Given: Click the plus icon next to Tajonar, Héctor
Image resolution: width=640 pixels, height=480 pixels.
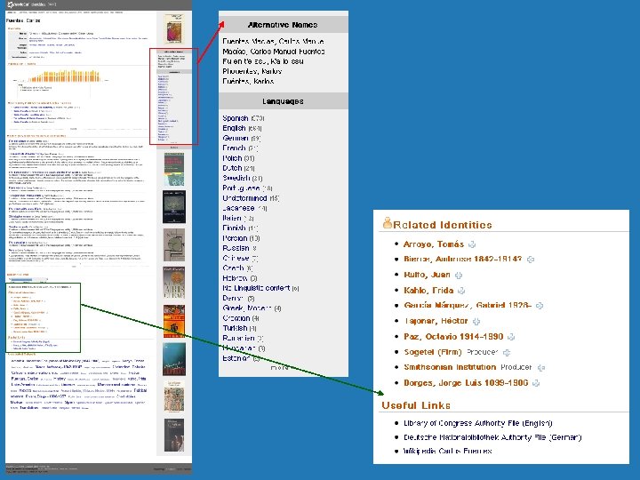Looking at the screenshot, I should tap(476, 322).
